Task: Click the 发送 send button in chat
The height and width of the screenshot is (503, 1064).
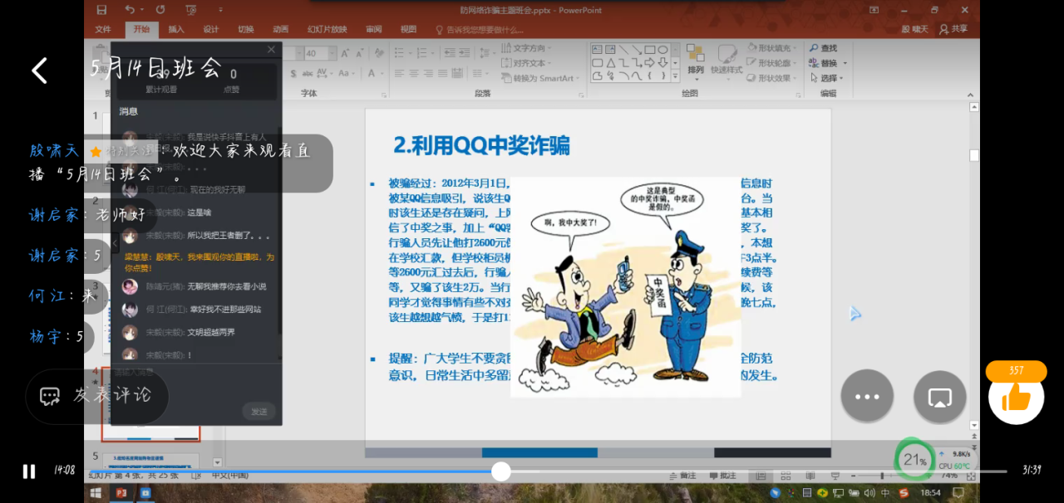Action: tap(259, 412)
